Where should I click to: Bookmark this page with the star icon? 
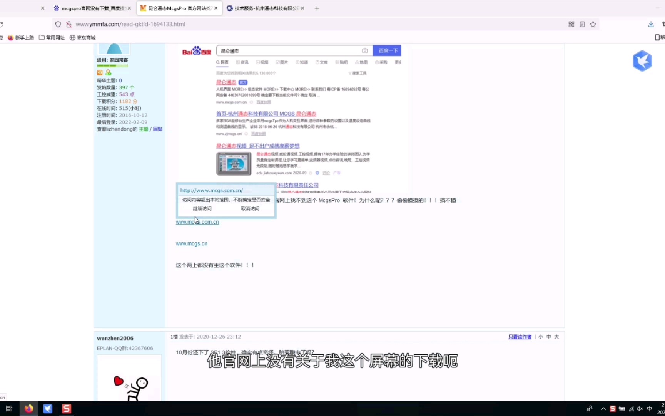[x=593, y=24]
